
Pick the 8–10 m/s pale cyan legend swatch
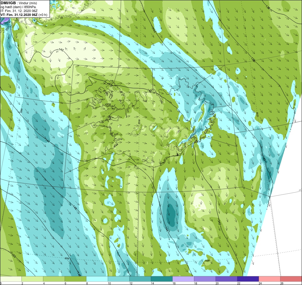[97, 279]
